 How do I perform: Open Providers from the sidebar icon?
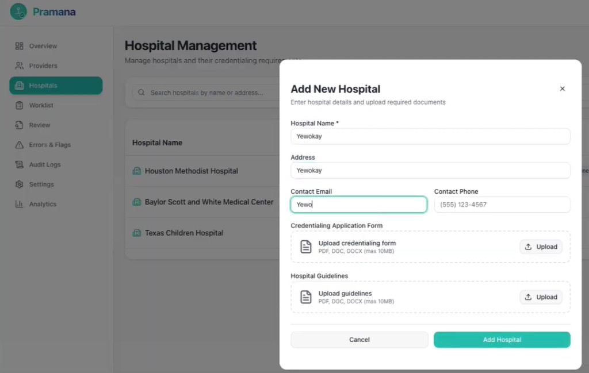18,66
